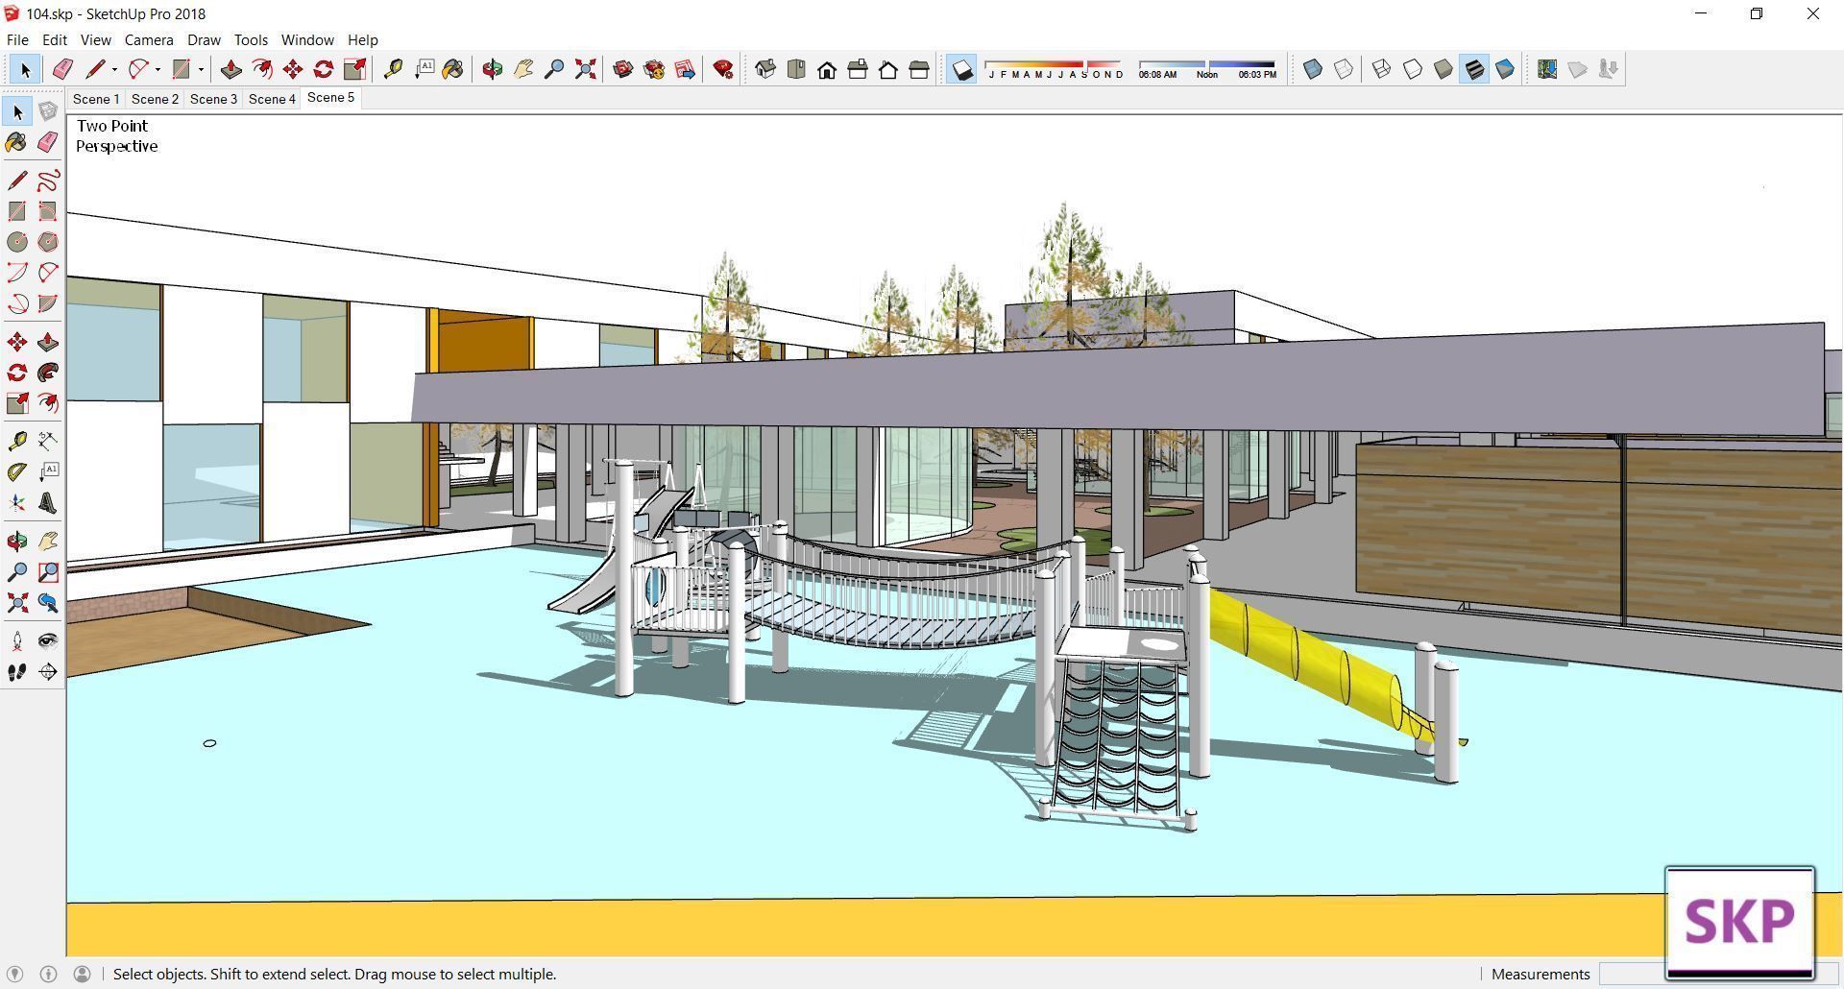
Task: Select the Rotate tool in top toolbar
Action: point(324,69)
